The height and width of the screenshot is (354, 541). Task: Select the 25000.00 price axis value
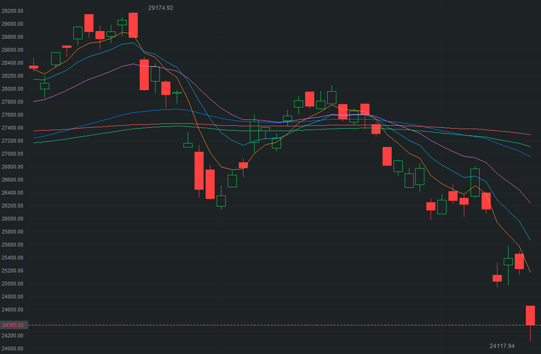tap(13, 284)
